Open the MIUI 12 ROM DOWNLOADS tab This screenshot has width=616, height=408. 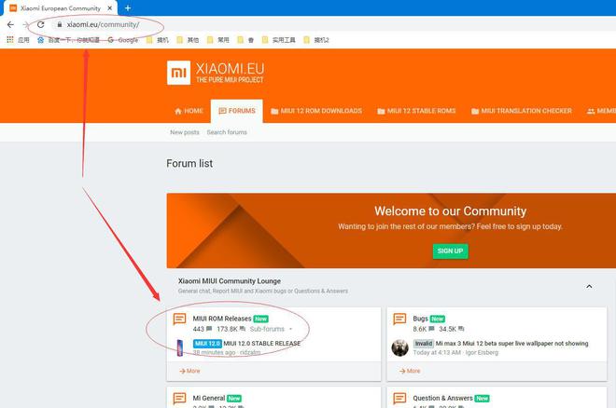[x=315, y=111]
